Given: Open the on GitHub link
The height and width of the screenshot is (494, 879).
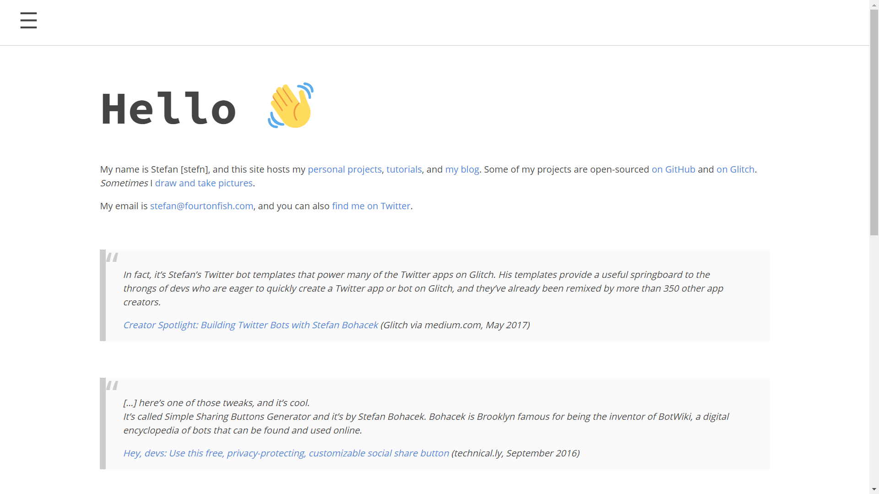Looking at the screenshot, I should pyautogui.click(x=673, y=169).
